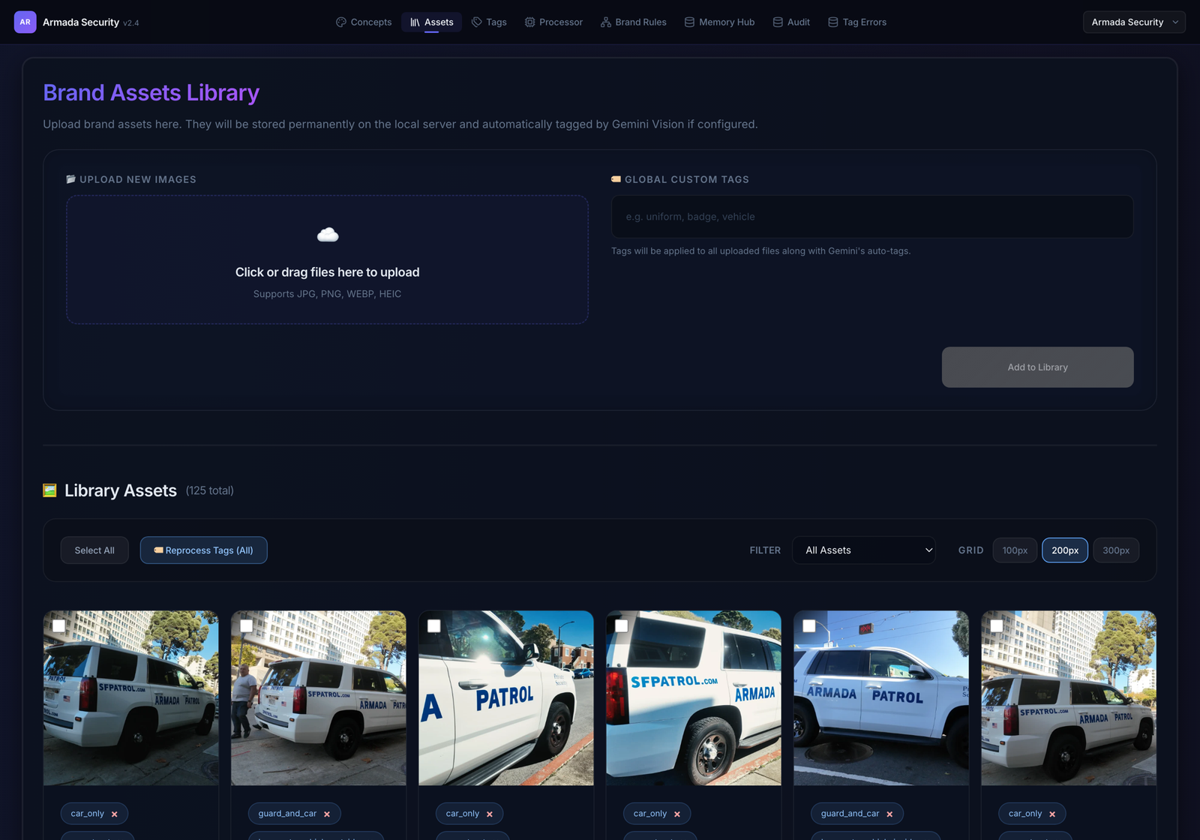The height and width of the screenshot is (840, 1200).
Task: Click the Tags label icon
Action: [x=476, y=22]
